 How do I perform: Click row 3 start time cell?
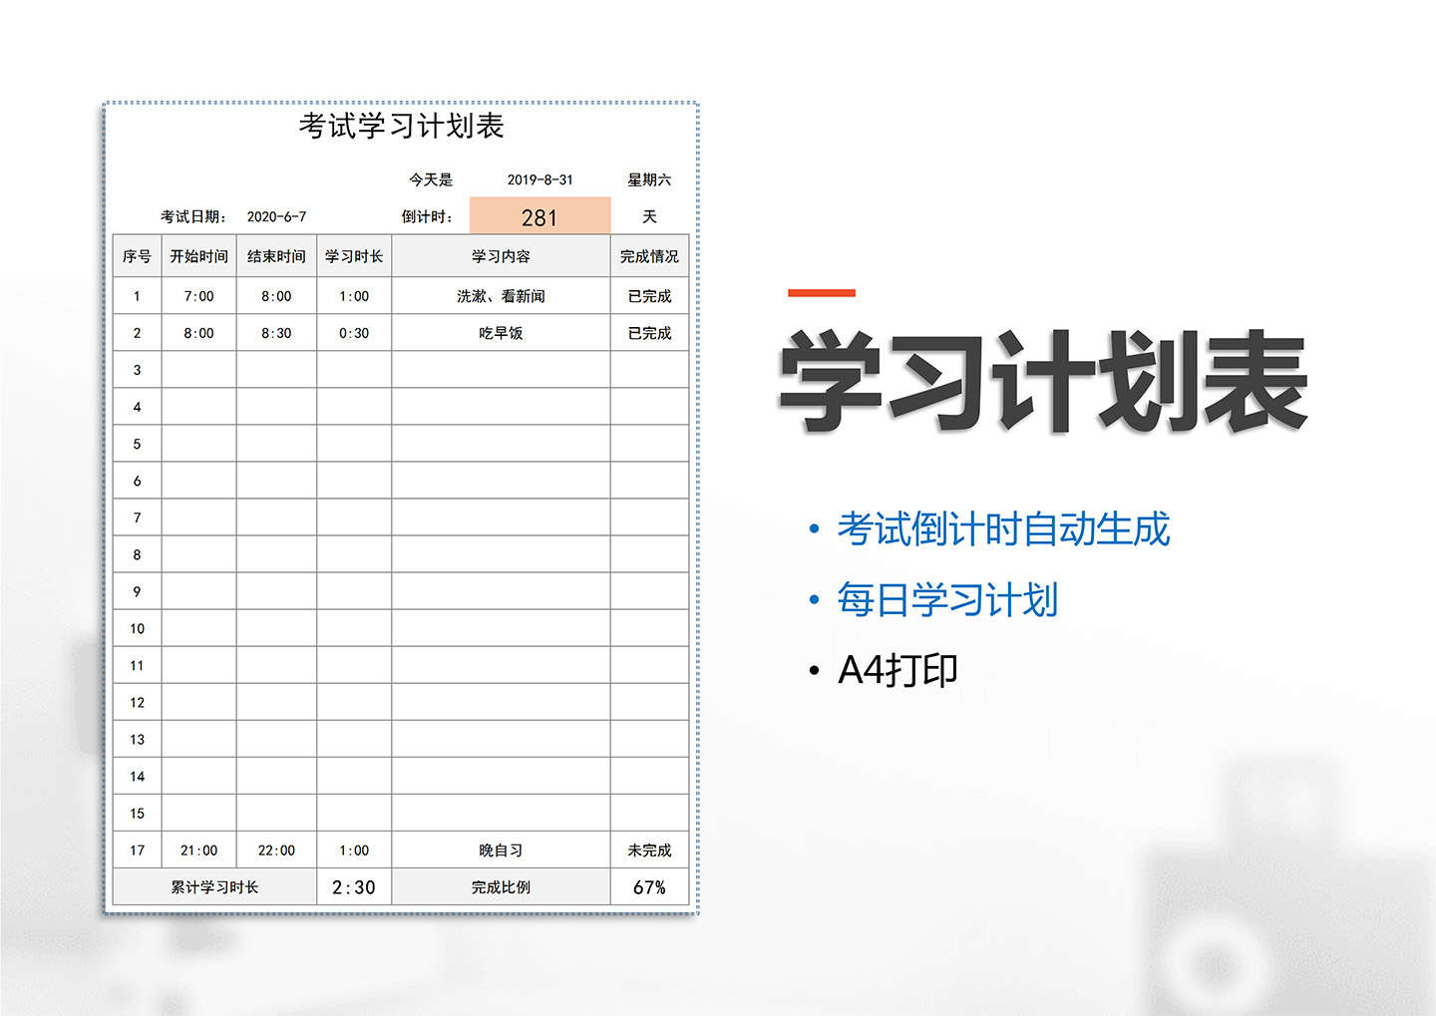pos(198,369)
